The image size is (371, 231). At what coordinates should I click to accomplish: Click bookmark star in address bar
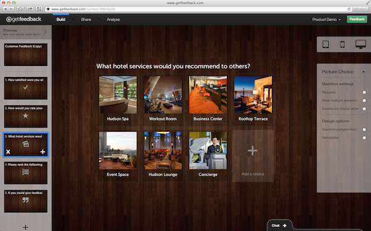point(48,9)
